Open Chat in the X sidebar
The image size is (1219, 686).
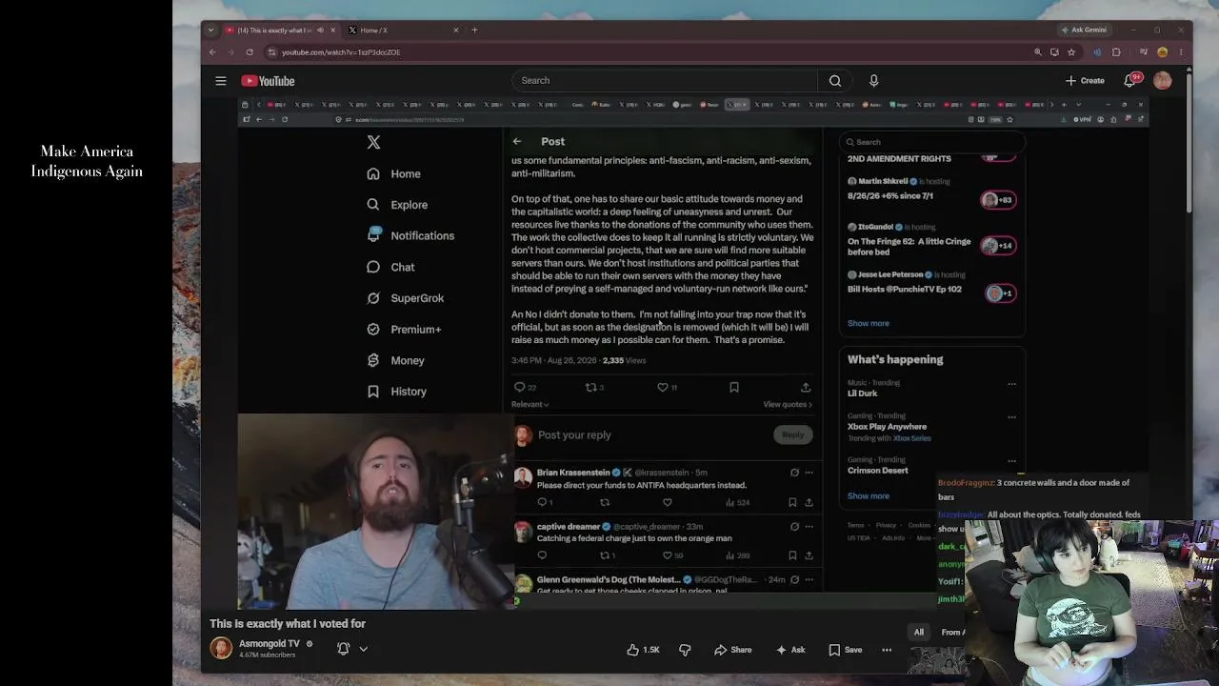[390, 268]
